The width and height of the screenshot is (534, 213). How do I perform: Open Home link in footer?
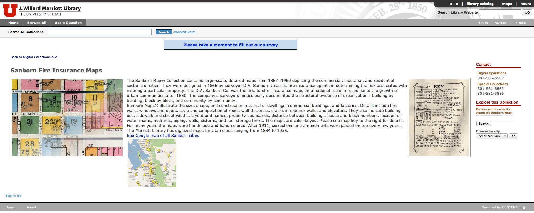point(10,207)
